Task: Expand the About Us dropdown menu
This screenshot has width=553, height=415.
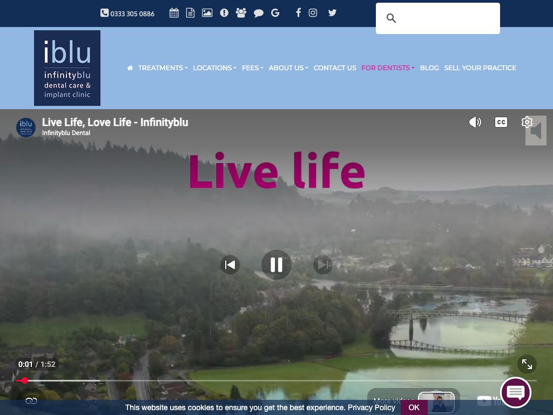Action: tap(288, 68)
